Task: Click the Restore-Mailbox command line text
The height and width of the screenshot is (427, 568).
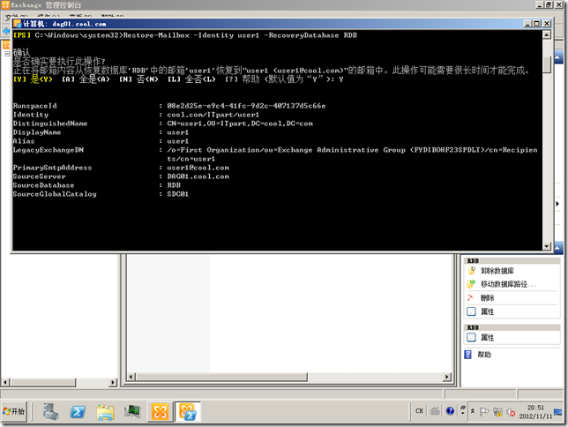Action: (x=240, y=35)
